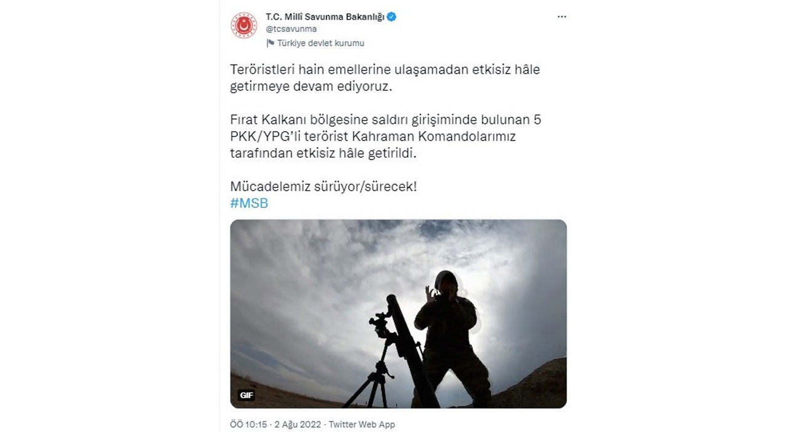
Task: Open the ÖÖ 10:15 timestamp link
Action: [249, 425]
